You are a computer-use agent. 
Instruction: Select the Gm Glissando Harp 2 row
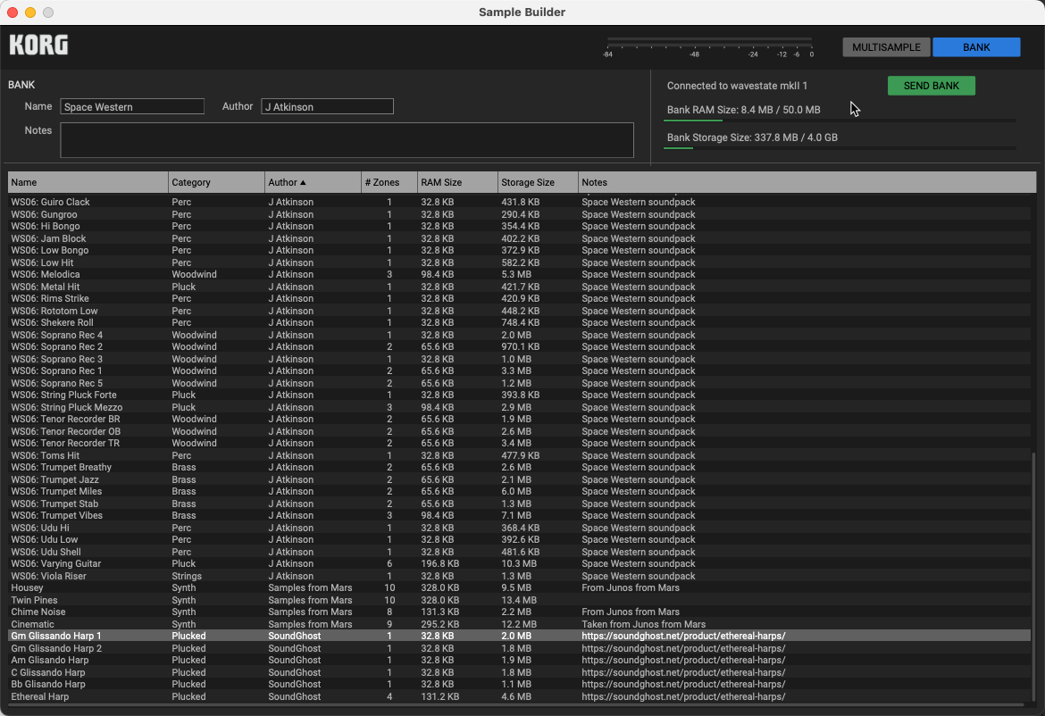point(519,648)
